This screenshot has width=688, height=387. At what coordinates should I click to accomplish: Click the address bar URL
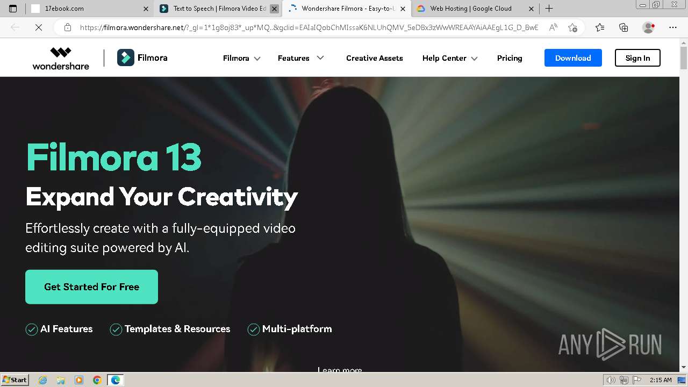309,27
